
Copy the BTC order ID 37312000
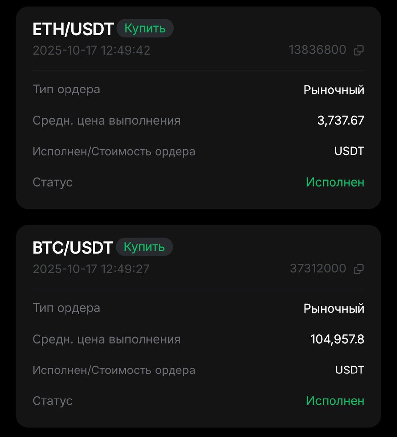click(358, 269)
